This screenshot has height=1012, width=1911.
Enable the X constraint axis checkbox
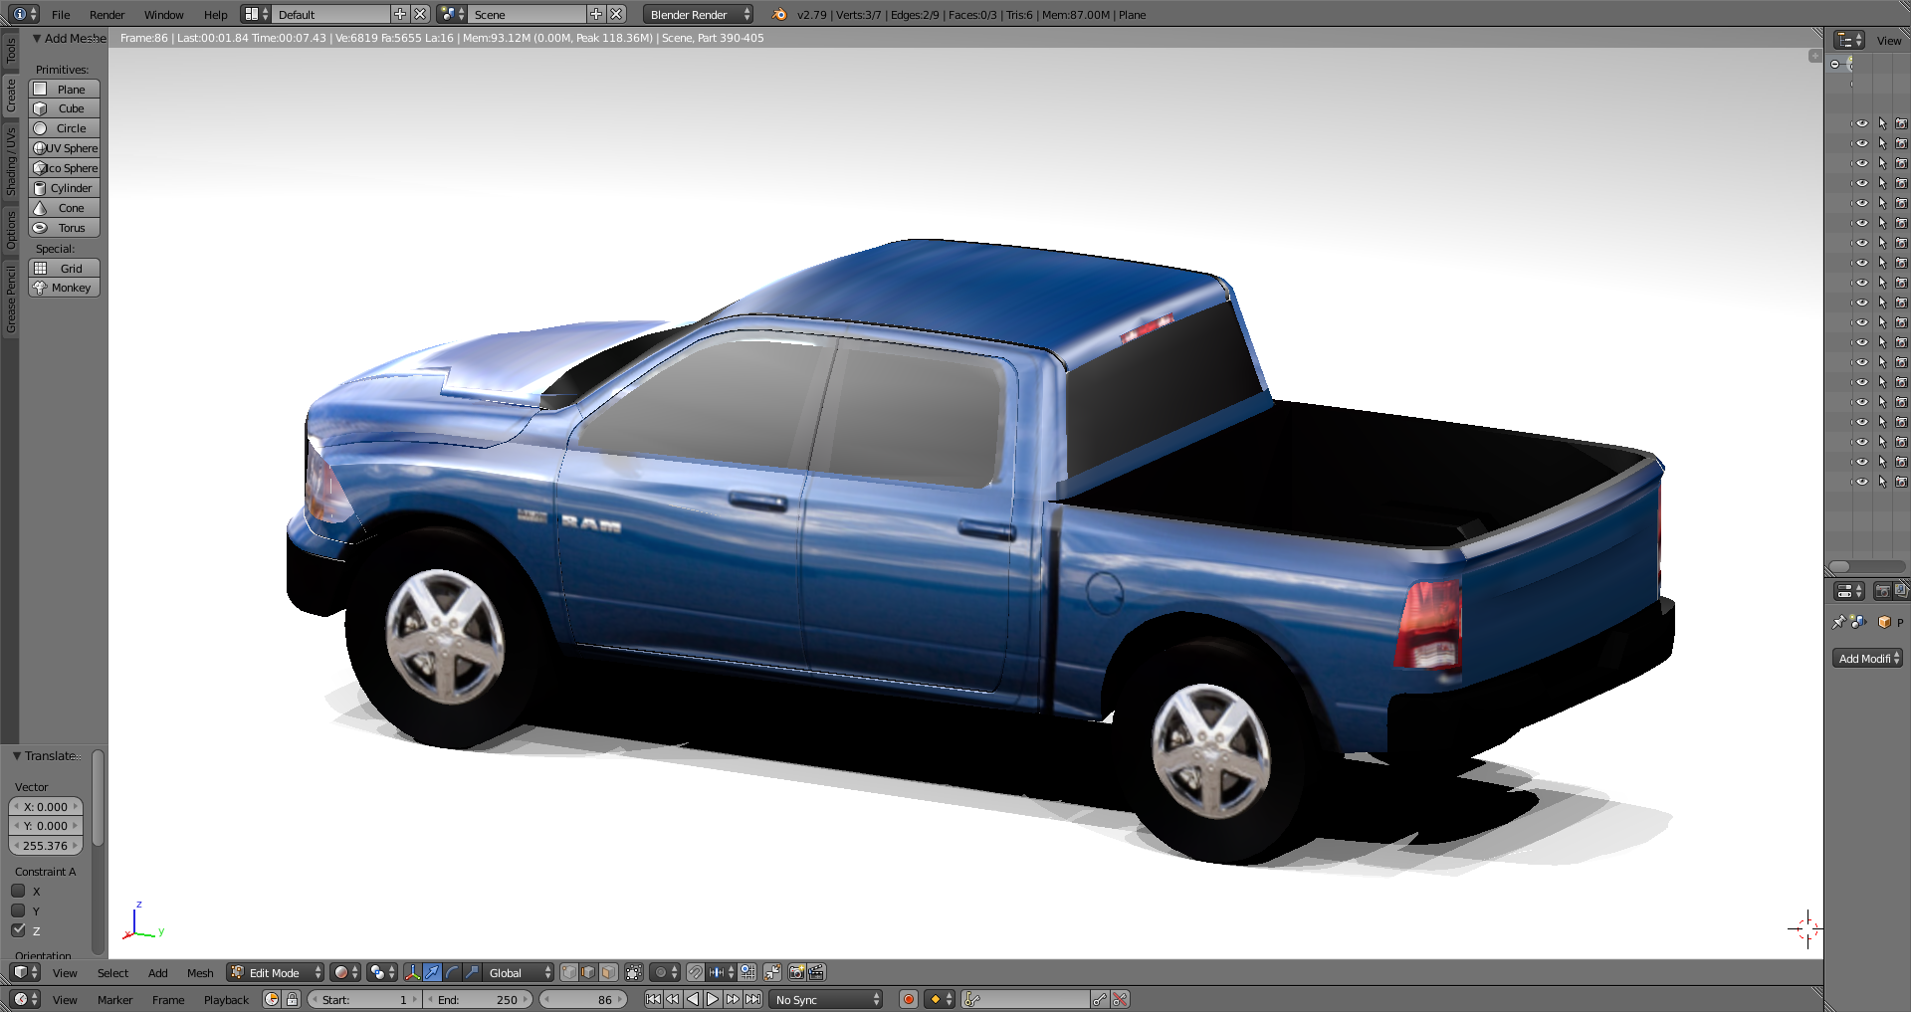point(18,892)
